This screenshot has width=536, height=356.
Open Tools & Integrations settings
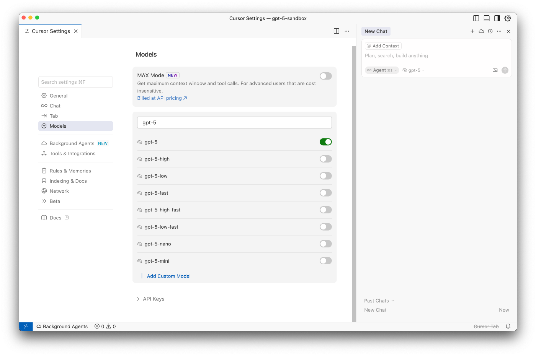(x=75, y=154)
